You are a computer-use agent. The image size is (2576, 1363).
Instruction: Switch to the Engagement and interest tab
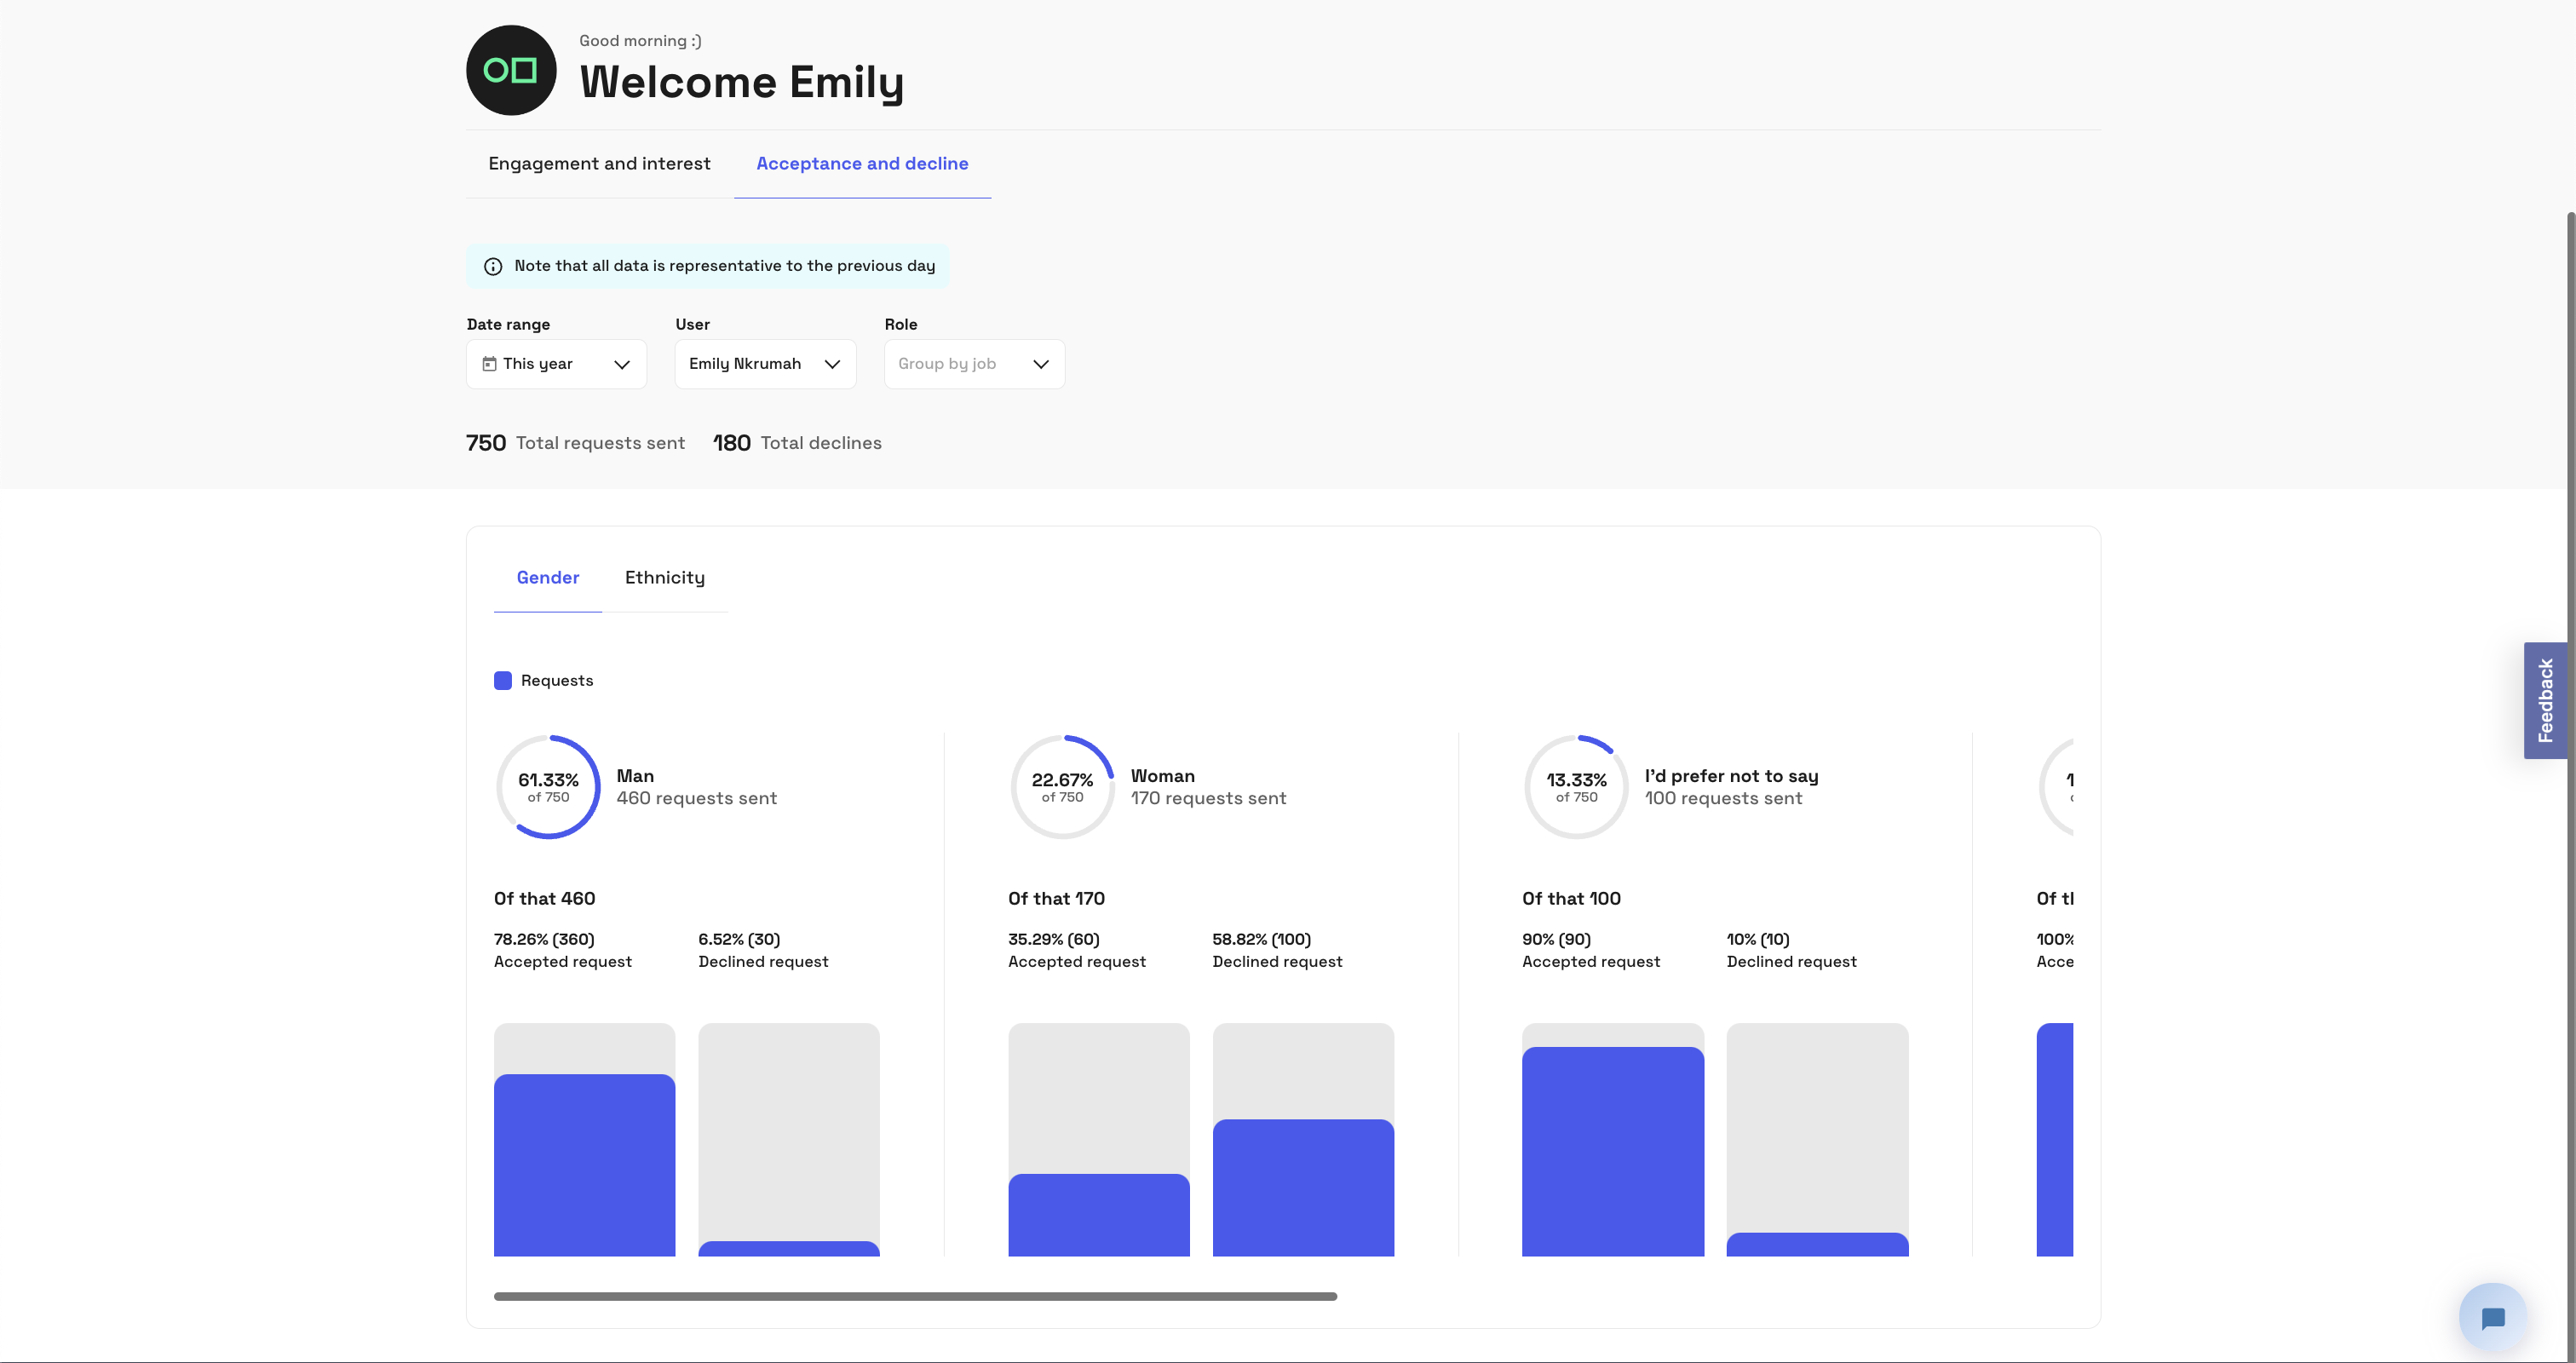tap(599, 163)
